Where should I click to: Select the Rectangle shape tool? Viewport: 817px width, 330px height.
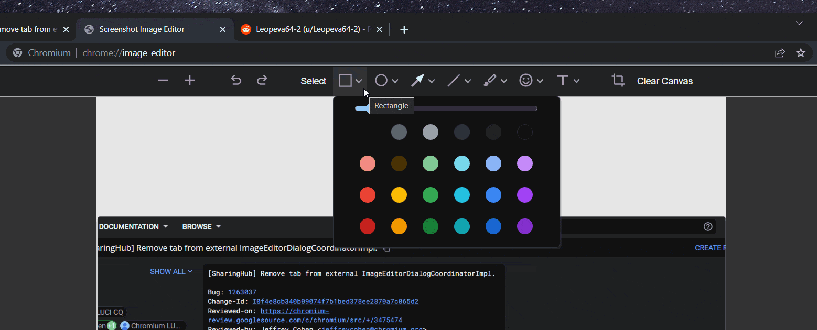(x=345, y=81)
